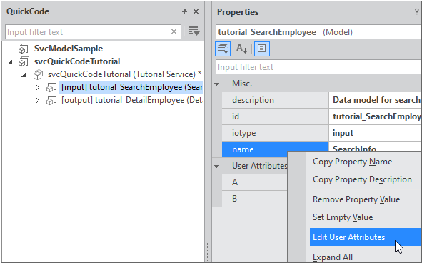
Task: Pin the QuickCode panel
Action: pyautogui.click(x=184, y=11)
